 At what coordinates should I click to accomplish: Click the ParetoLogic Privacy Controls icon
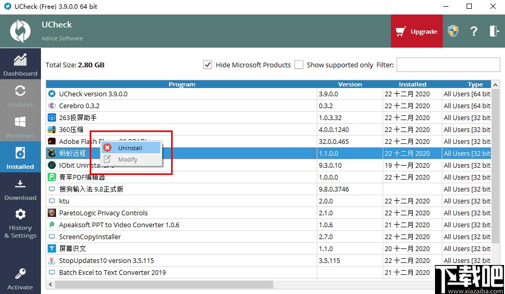(x=51, y=213)
